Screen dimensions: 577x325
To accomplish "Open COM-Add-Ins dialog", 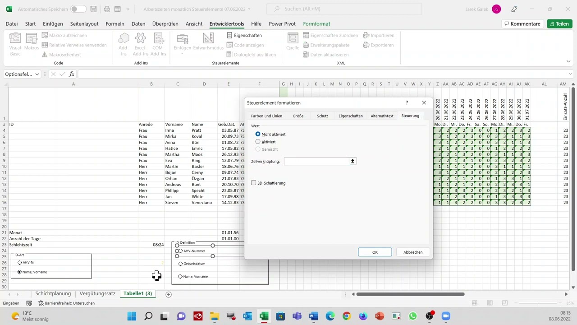I will tap(158, 44).
